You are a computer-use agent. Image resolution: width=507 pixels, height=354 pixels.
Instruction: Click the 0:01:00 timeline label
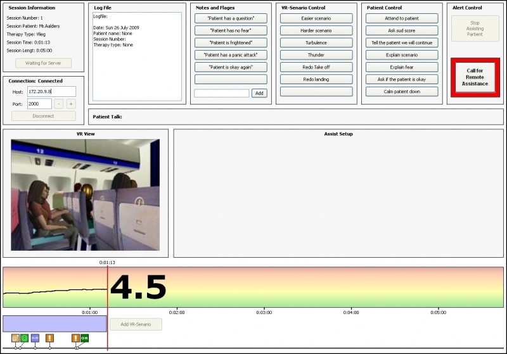[x=89, y=313]
